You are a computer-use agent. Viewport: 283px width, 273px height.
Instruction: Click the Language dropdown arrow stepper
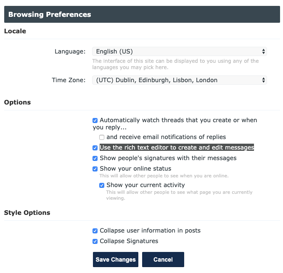[x=264, y=51]
